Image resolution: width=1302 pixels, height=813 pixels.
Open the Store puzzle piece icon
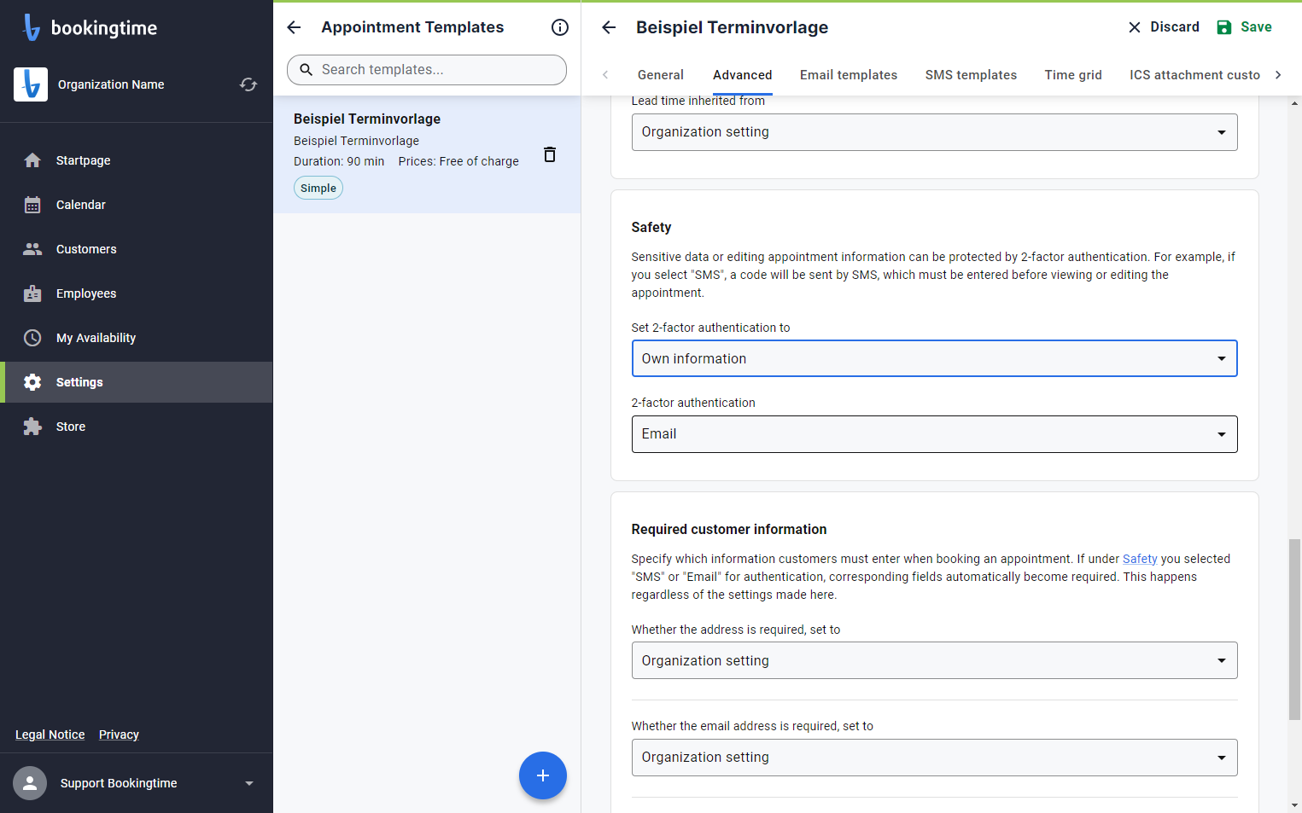pos(32,427)
